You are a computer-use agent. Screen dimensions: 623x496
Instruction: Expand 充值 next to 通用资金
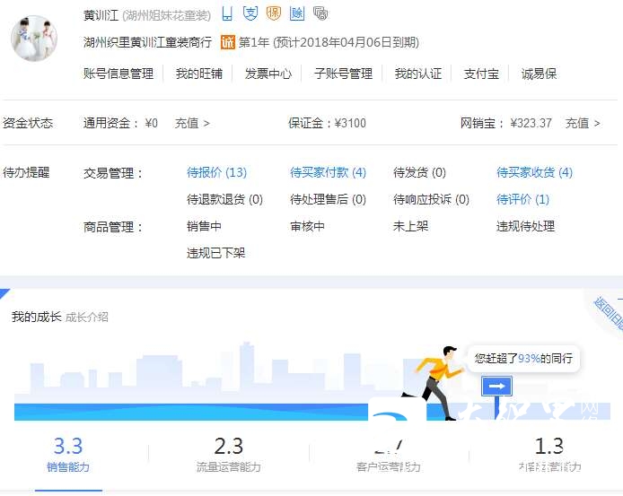tap(192, 123)
